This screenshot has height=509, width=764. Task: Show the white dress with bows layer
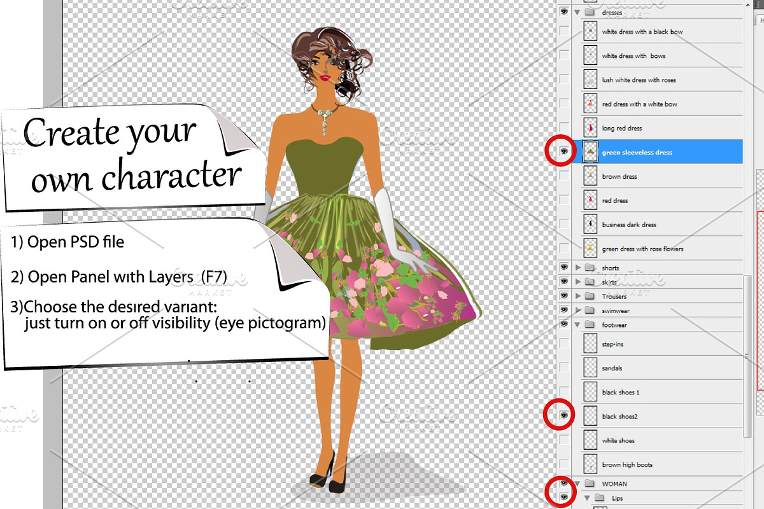(x=564, y=55)
